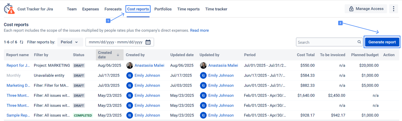The width and height of the screenshot is (402, 121).
Task: Open the Sample Rep... report link
Action: tap(18, 115)
